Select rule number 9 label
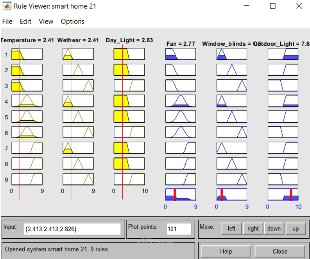Viewport: 310px width, 259px height. pyautogui.click(x=6, y=180)
